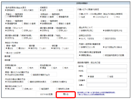
Task: Select 患者番号順 radio under 月単位：一覧表順序
Action: pos(6,23)
